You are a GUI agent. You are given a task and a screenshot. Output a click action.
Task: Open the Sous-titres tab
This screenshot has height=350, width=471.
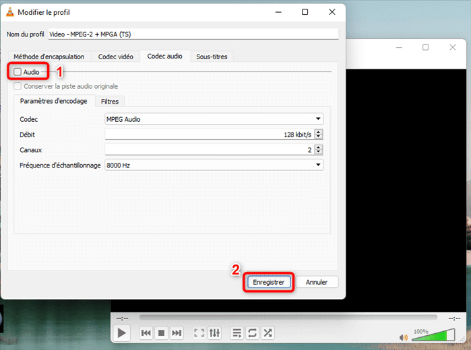click(212, 57)
